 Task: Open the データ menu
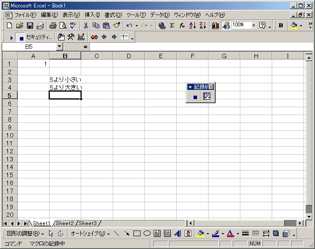160,15
